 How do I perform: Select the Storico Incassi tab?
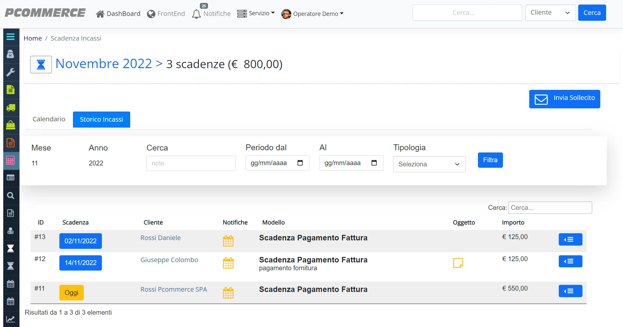coord(102,119)
